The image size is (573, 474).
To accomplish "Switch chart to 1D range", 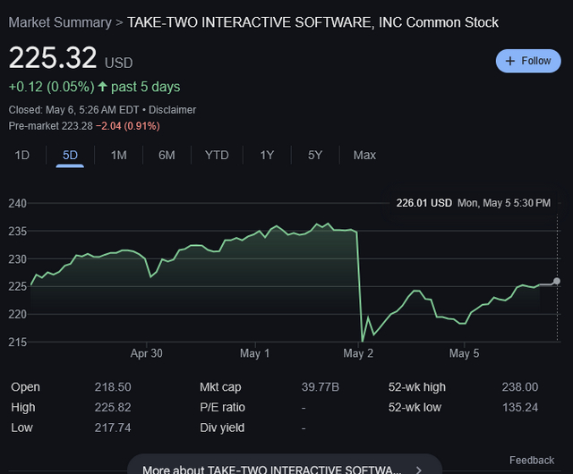I will (x=21, y=156).
